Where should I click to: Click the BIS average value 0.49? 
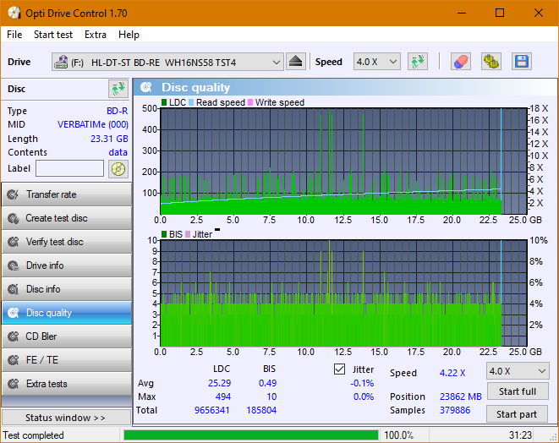(268, 383)
